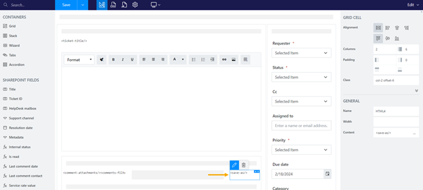This screenshot has height=190, width=423.
Task: Open the Edit mode dropdown
Action: pyautogui.click(x=413, y=5)
